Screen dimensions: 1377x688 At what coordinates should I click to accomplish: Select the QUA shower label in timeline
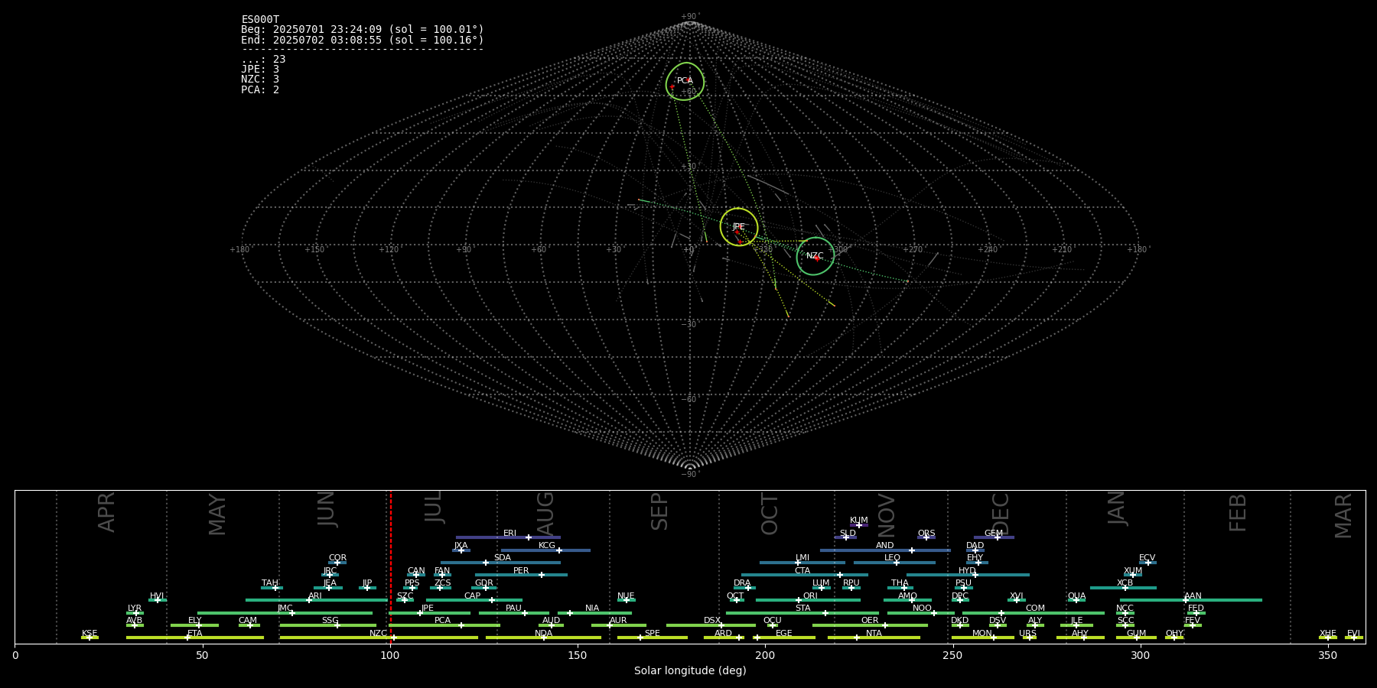[1076, 596]
